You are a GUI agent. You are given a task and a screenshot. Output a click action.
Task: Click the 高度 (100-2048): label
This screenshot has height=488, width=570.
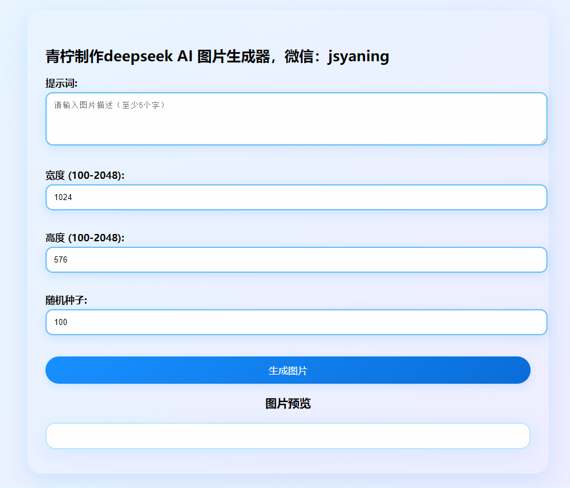click(85, 238)
